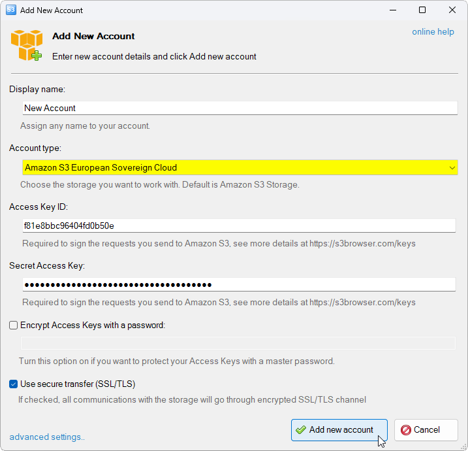Click the 'Assign any name to your account.' hint
The image size is (468, 451).
pyautogui.click(x=85, y=126)
